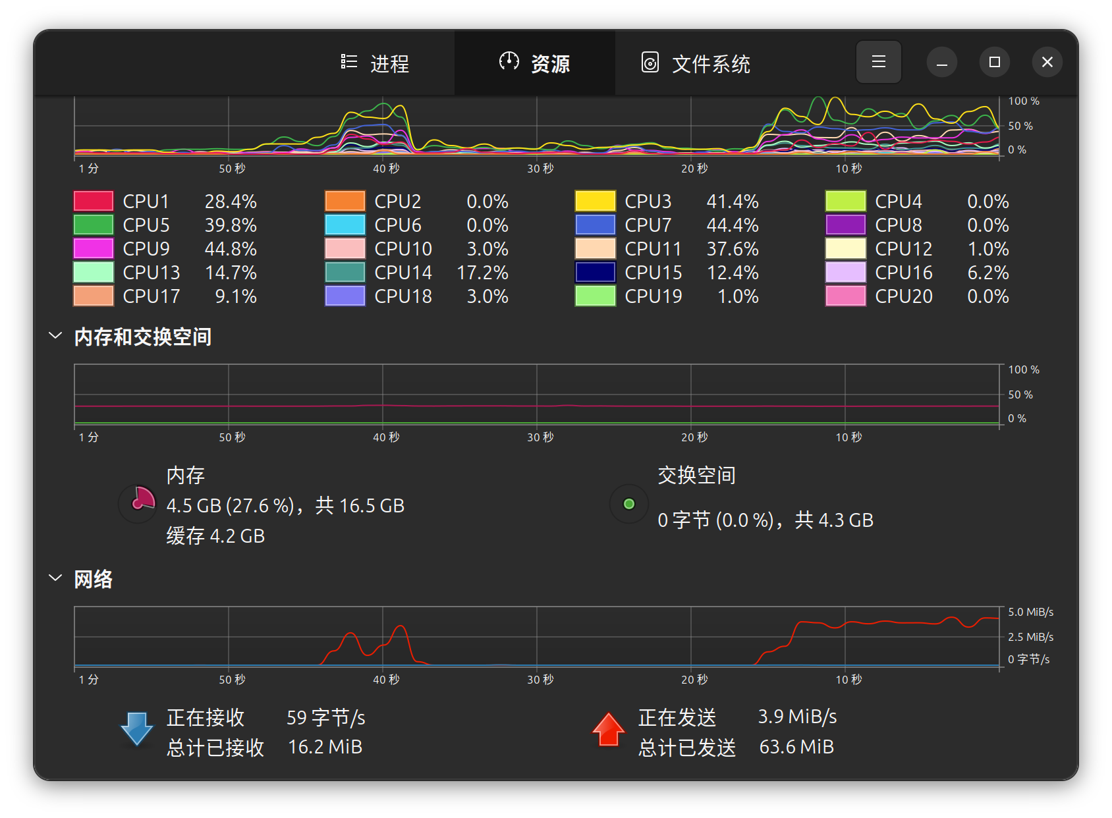
Task: Collapse the 内存和交换空间 section
Action: tap(55, 336)
